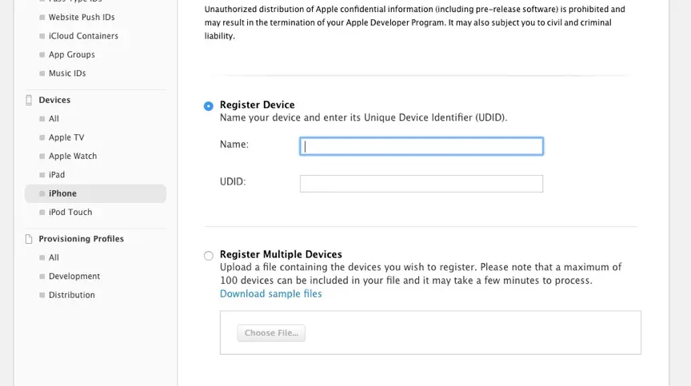Viewport: 691px width, 386px height.
Task: Click the Devices section header
Action: tap(54, 100)
